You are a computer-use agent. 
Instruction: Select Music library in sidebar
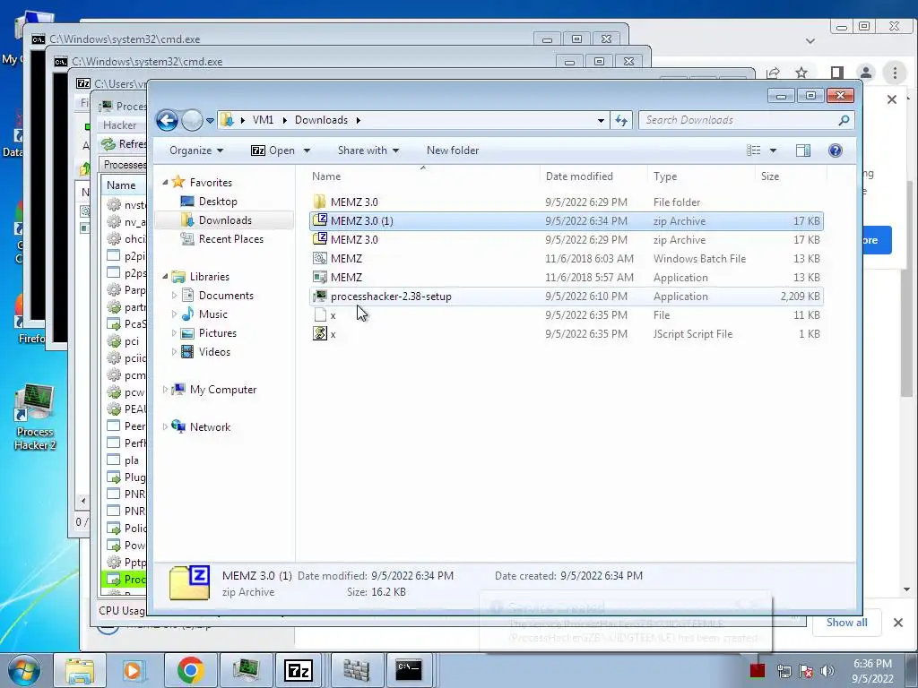212,314
